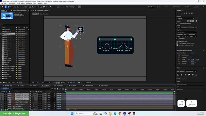Screen dimensions: 206x116
Task: Take snapshot with camera icon in viewer
Action: [79, 82]
